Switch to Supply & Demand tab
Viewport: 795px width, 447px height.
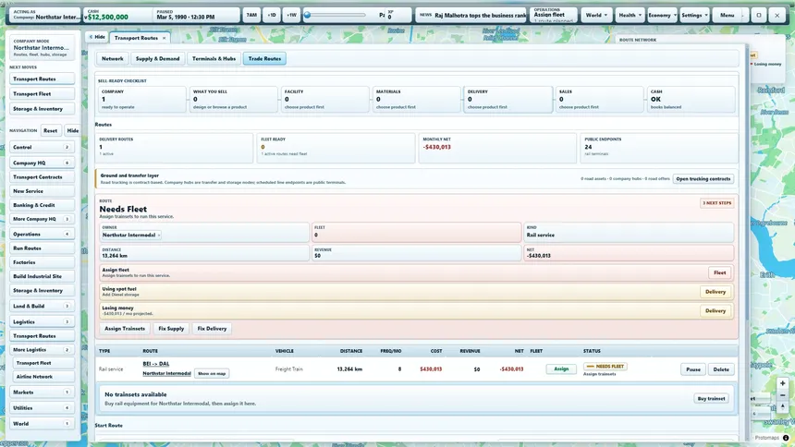pos(158,59)
